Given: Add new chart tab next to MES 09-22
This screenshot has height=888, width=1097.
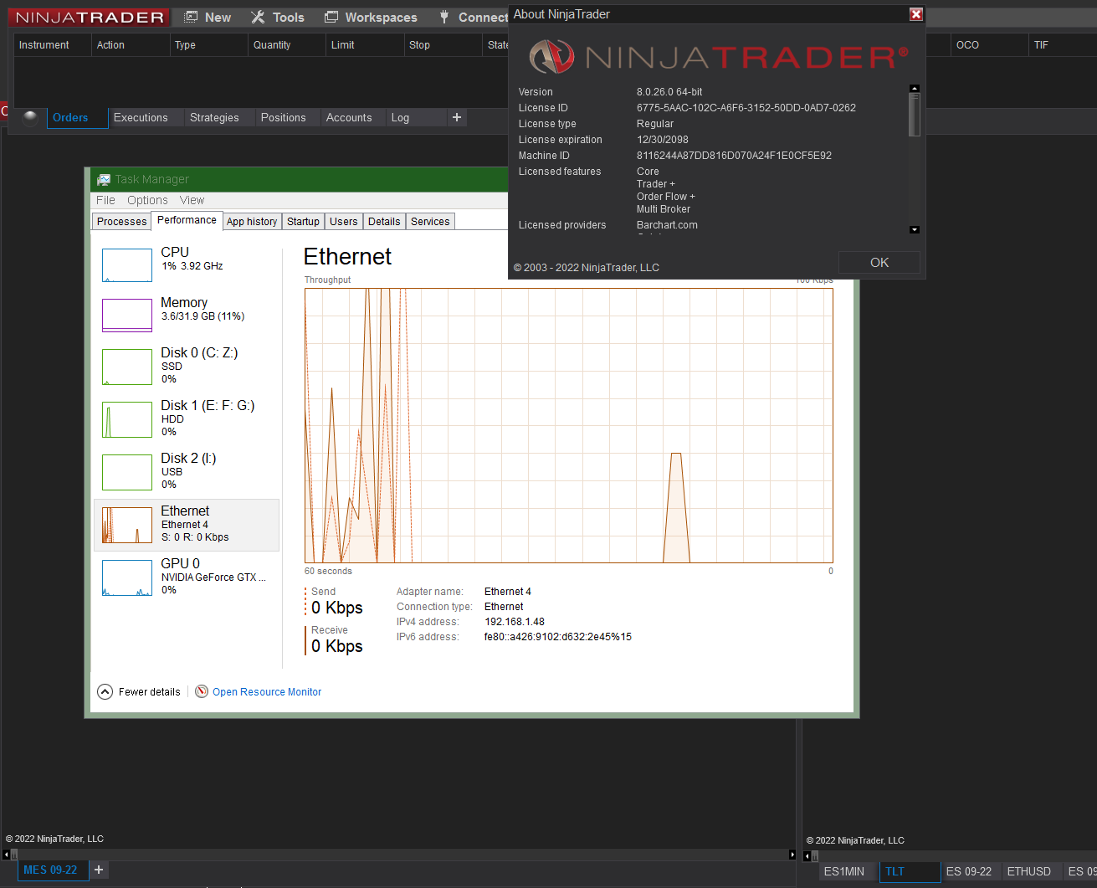Looking at the screenshot, I should click(x=99, y=870).
